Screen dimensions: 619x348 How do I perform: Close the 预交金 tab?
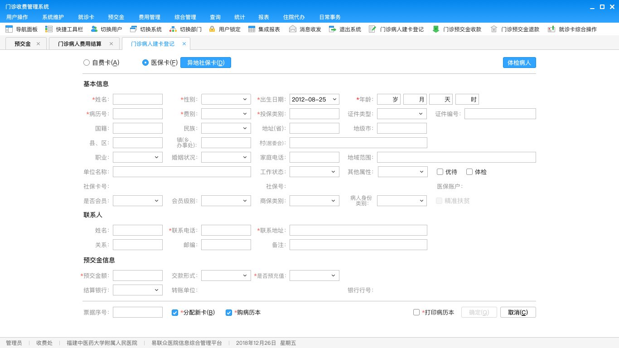(x=38, y=44)
